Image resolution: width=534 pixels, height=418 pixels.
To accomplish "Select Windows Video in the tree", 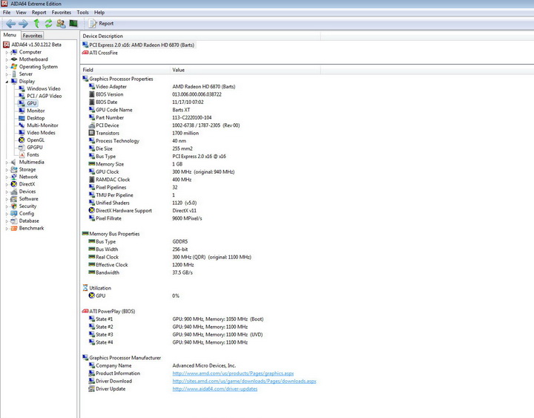I will 44,88.
